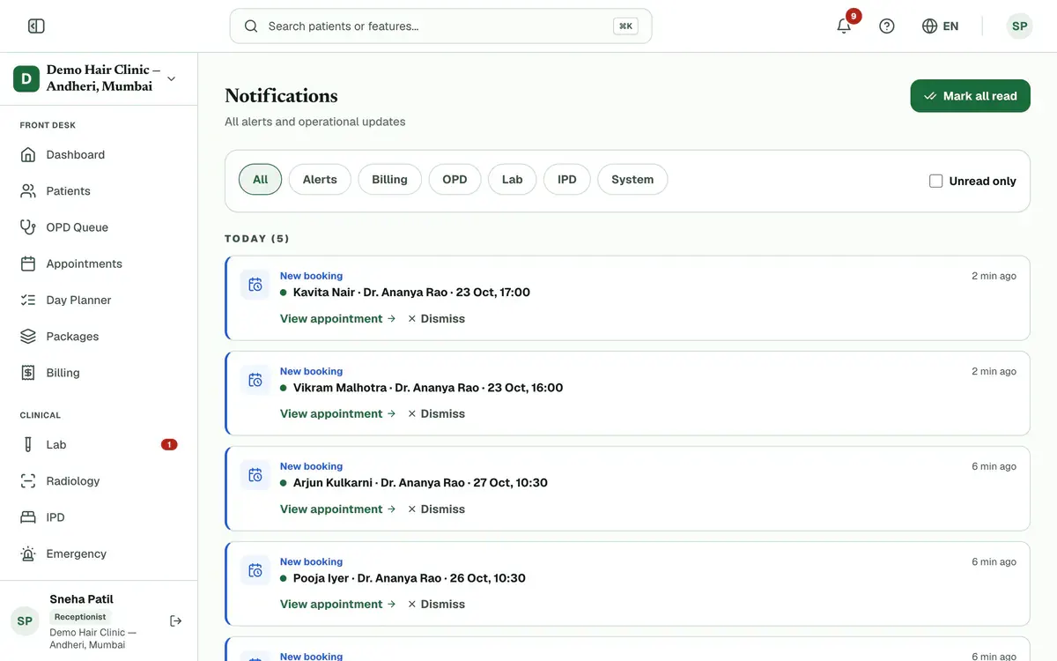
Task: Open the Packages menu label
Action: (x=73, y=337)
